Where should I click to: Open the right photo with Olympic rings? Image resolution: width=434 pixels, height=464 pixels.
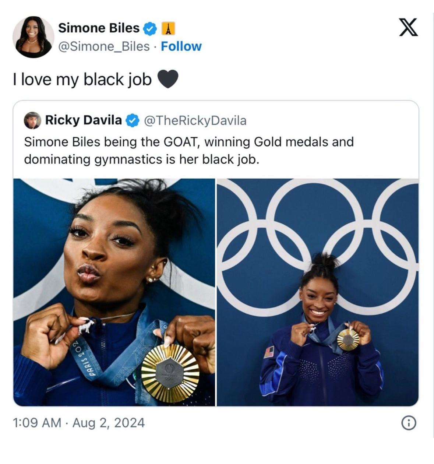tap(318, 292)
